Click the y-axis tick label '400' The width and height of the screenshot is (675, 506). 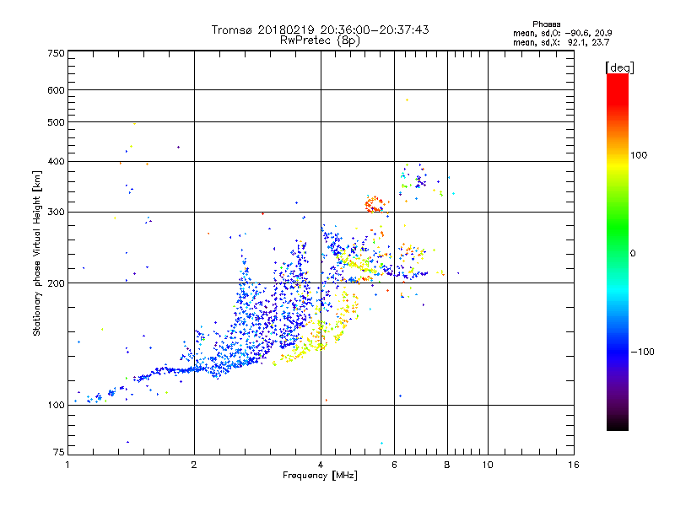pos(57,162)
